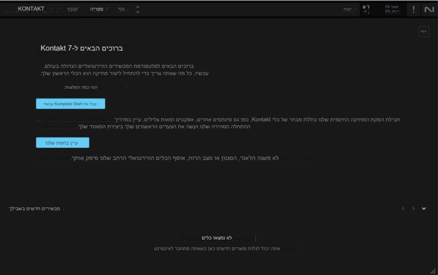Open the exclamation mark warning panel
438x275 pixels.
[x=413, y=10]
